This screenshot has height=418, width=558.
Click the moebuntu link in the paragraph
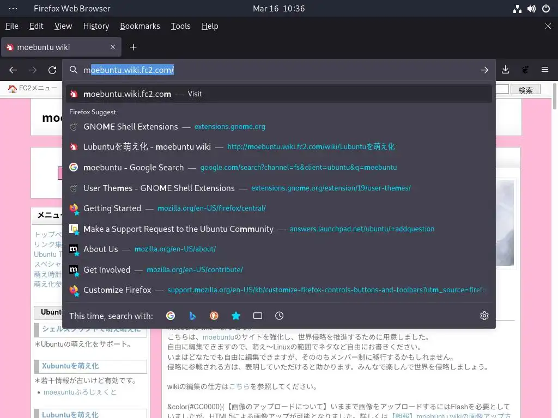click(218, 337)
